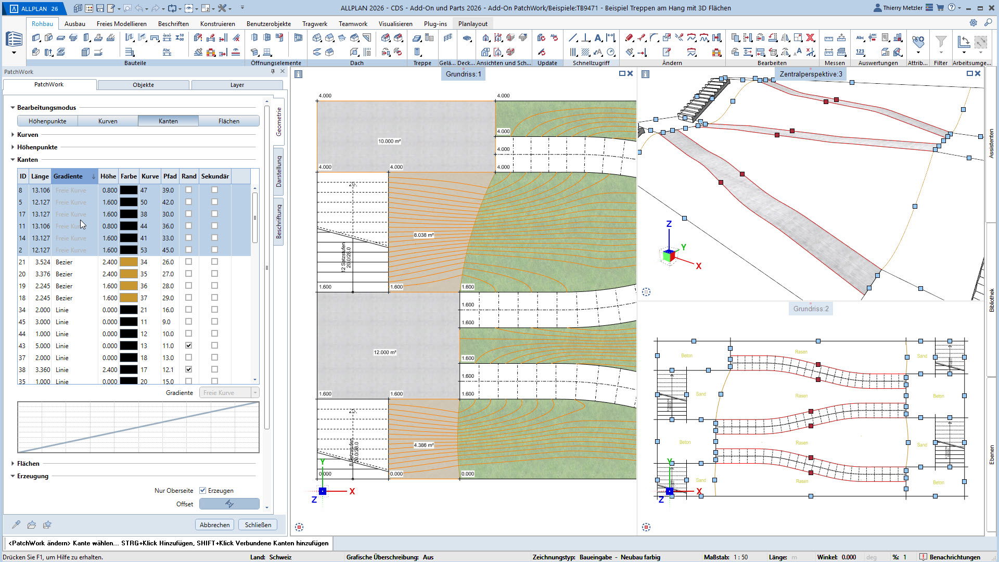
Task: Switch to the Objekte panel tab
Action: (143, 85)
